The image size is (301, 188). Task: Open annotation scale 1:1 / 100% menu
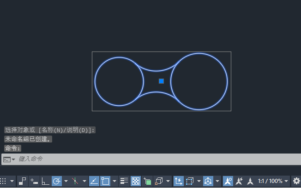273,181
